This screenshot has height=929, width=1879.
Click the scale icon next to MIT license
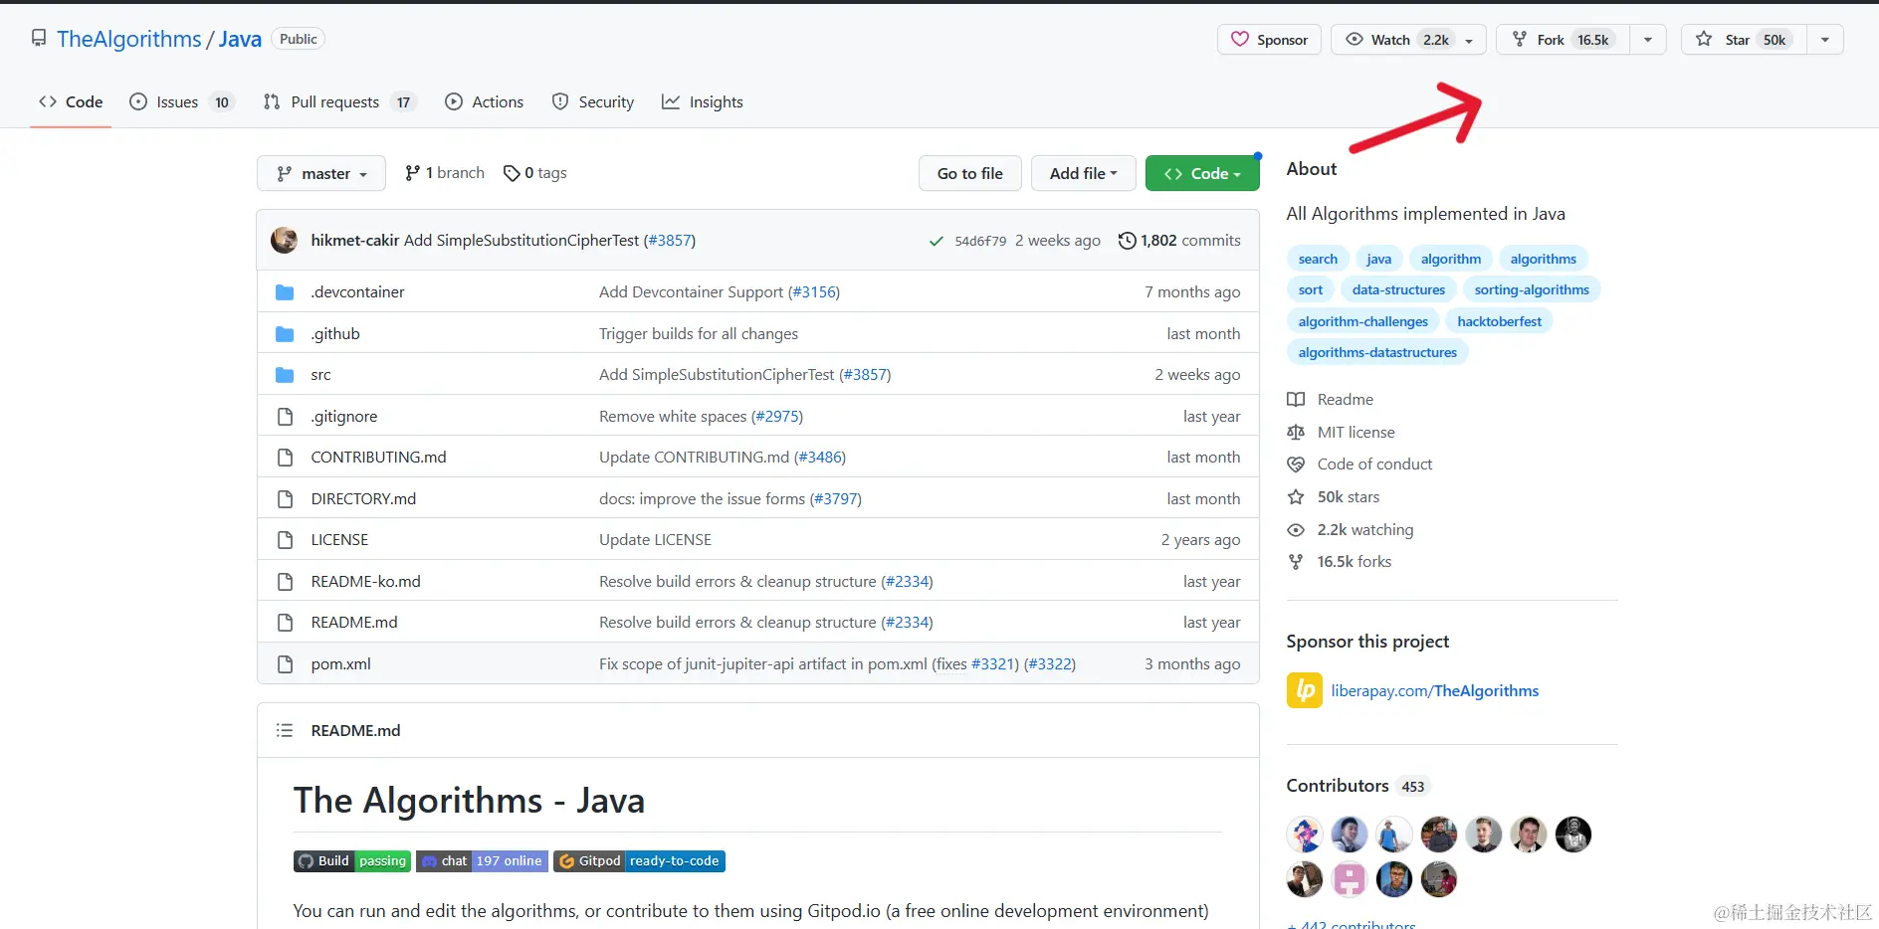click(1296, 433)
